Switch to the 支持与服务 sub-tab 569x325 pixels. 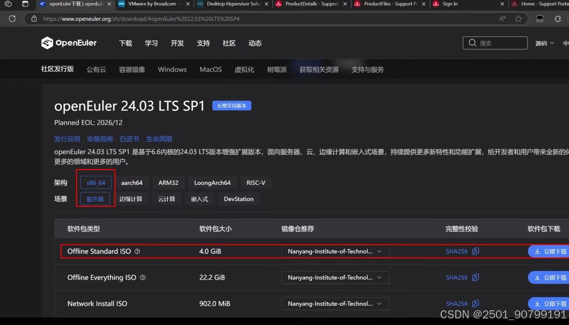pos(367,69)
